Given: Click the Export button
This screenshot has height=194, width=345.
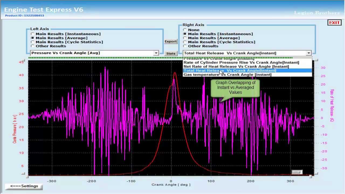Looking at the screenshot, I should (171, 41).
